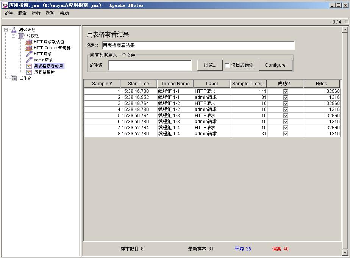Open the 文件 menu
This screenshot has width=350, height=258.
tap(8, 13)
